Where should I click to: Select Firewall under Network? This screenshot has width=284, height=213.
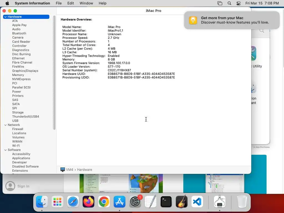pyautogui.click(x=17, y=129)
